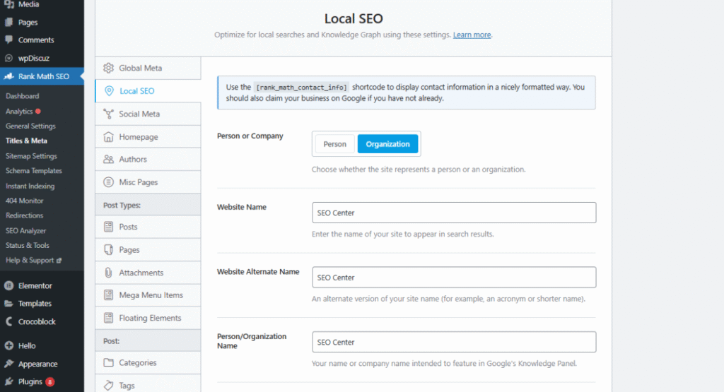Viewport: 724px width, 392px height.
Task: Click the Categories folder icon
Action: click(108, 363)
